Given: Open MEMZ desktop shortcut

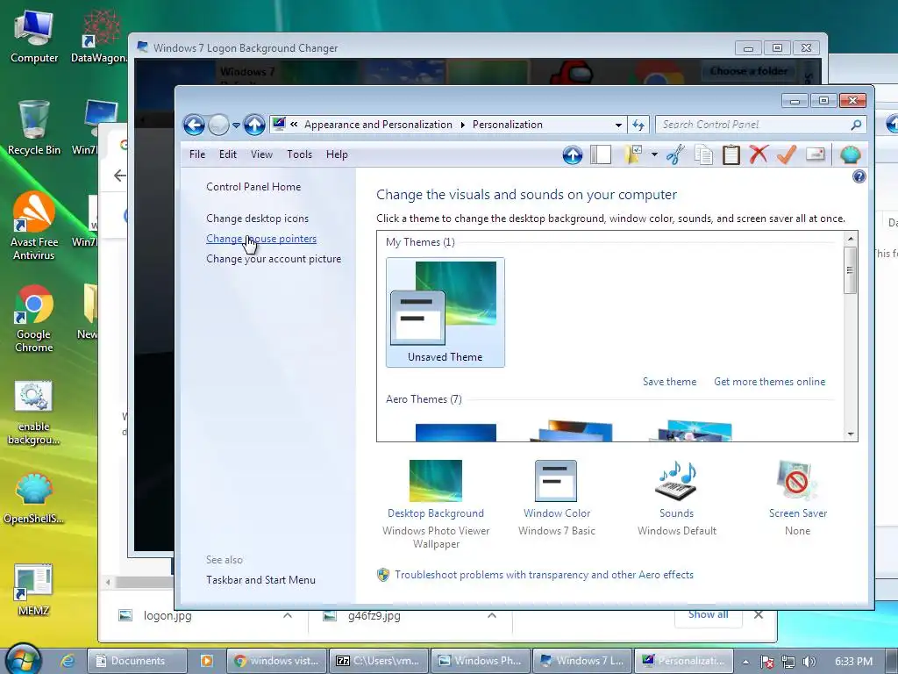Looking at the screenshot, I should [x=34, y=591].
